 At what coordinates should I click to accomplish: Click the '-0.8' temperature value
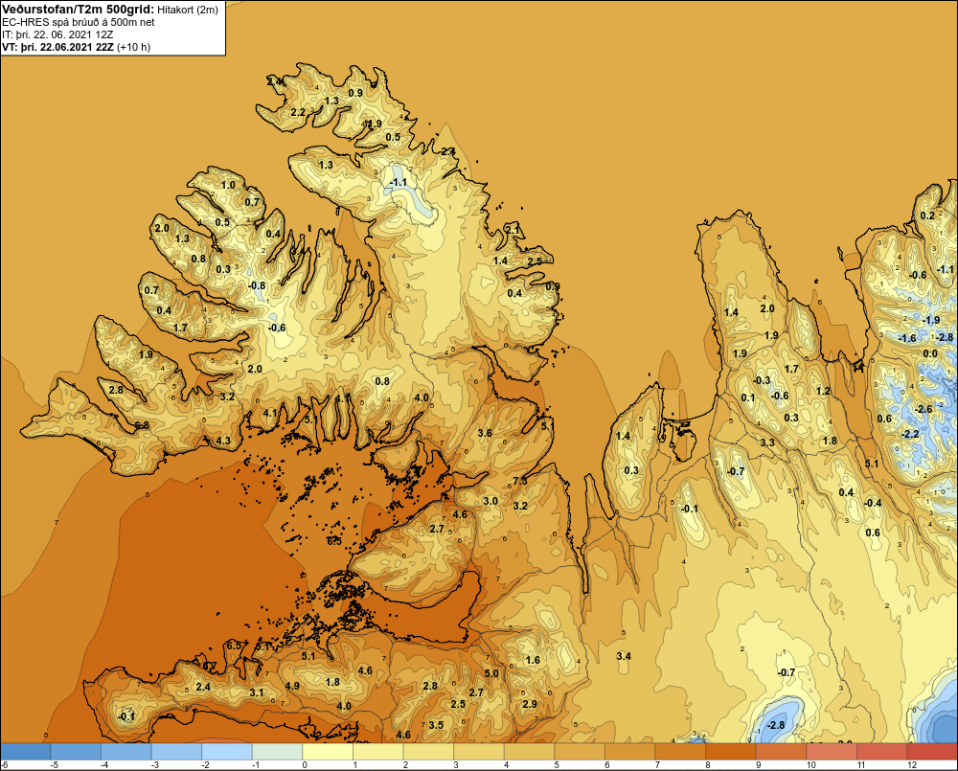[x=257, y=285]
